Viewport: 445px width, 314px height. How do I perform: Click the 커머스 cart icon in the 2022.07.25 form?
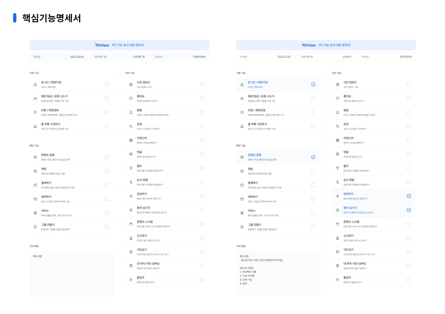[242, 213]
